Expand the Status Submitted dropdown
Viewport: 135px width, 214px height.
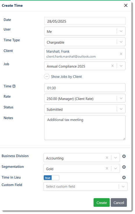(x=121, y=109)
